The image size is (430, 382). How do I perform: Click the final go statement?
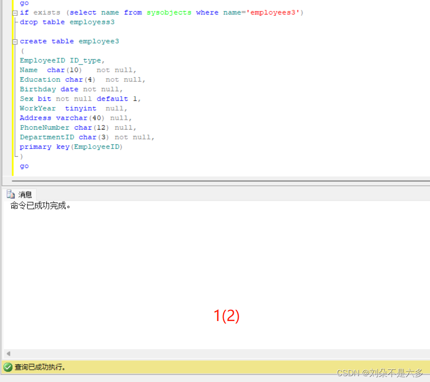(24, 166)
